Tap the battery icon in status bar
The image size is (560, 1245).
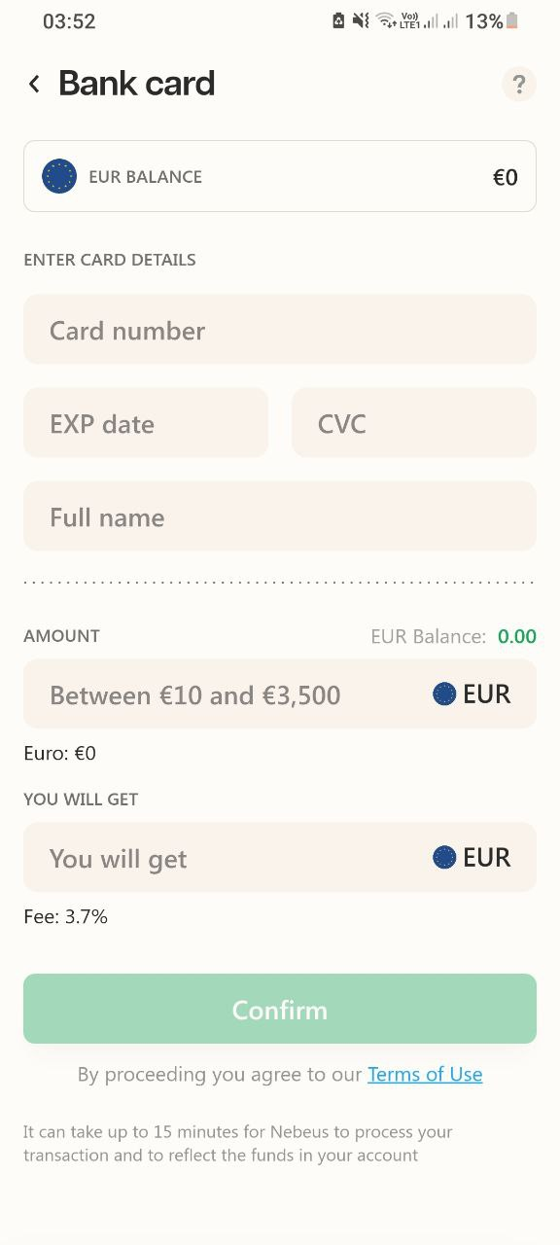[x=512, y=20]
